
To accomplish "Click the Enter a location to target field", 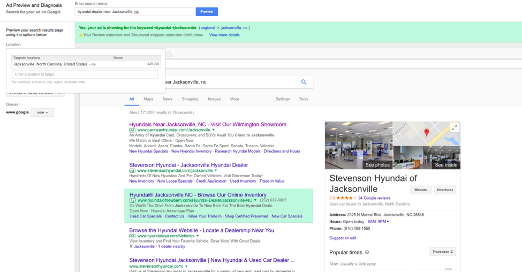I will click(x=85, y=74).
